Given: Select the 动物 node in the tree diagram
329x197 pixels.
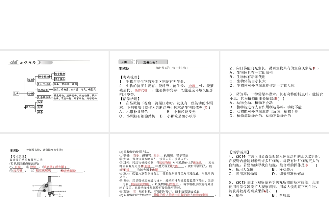Looking at the screenshot, I should click(x=31, y=94).
